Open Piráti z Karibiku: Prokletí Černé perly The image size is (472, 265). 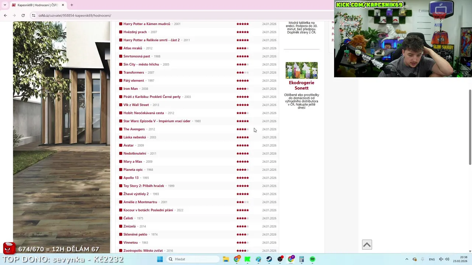pyautogui.click(x=152, y=97)
